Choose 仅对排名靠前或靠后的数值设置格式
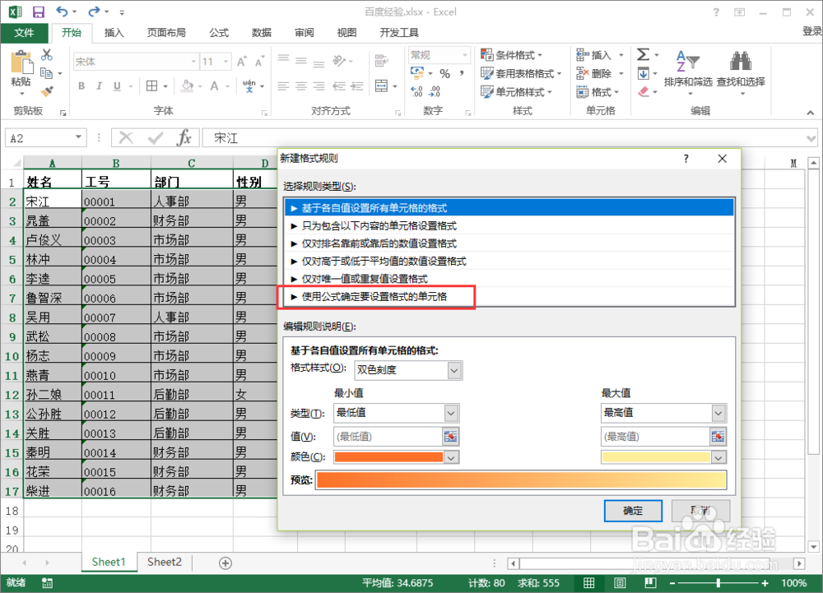The width and height of the screenshot is (823, 593). click(379, 243)
